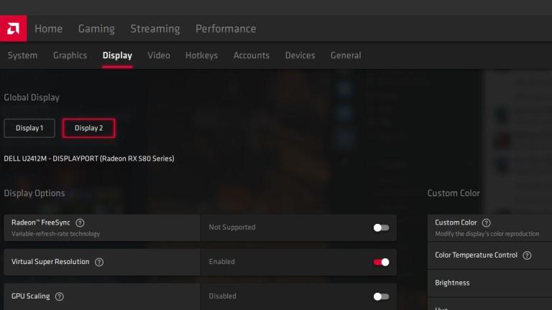Click Virtual Super Resolution setting label
This screenshot has height=310, width=552.
tap(50, 262)
